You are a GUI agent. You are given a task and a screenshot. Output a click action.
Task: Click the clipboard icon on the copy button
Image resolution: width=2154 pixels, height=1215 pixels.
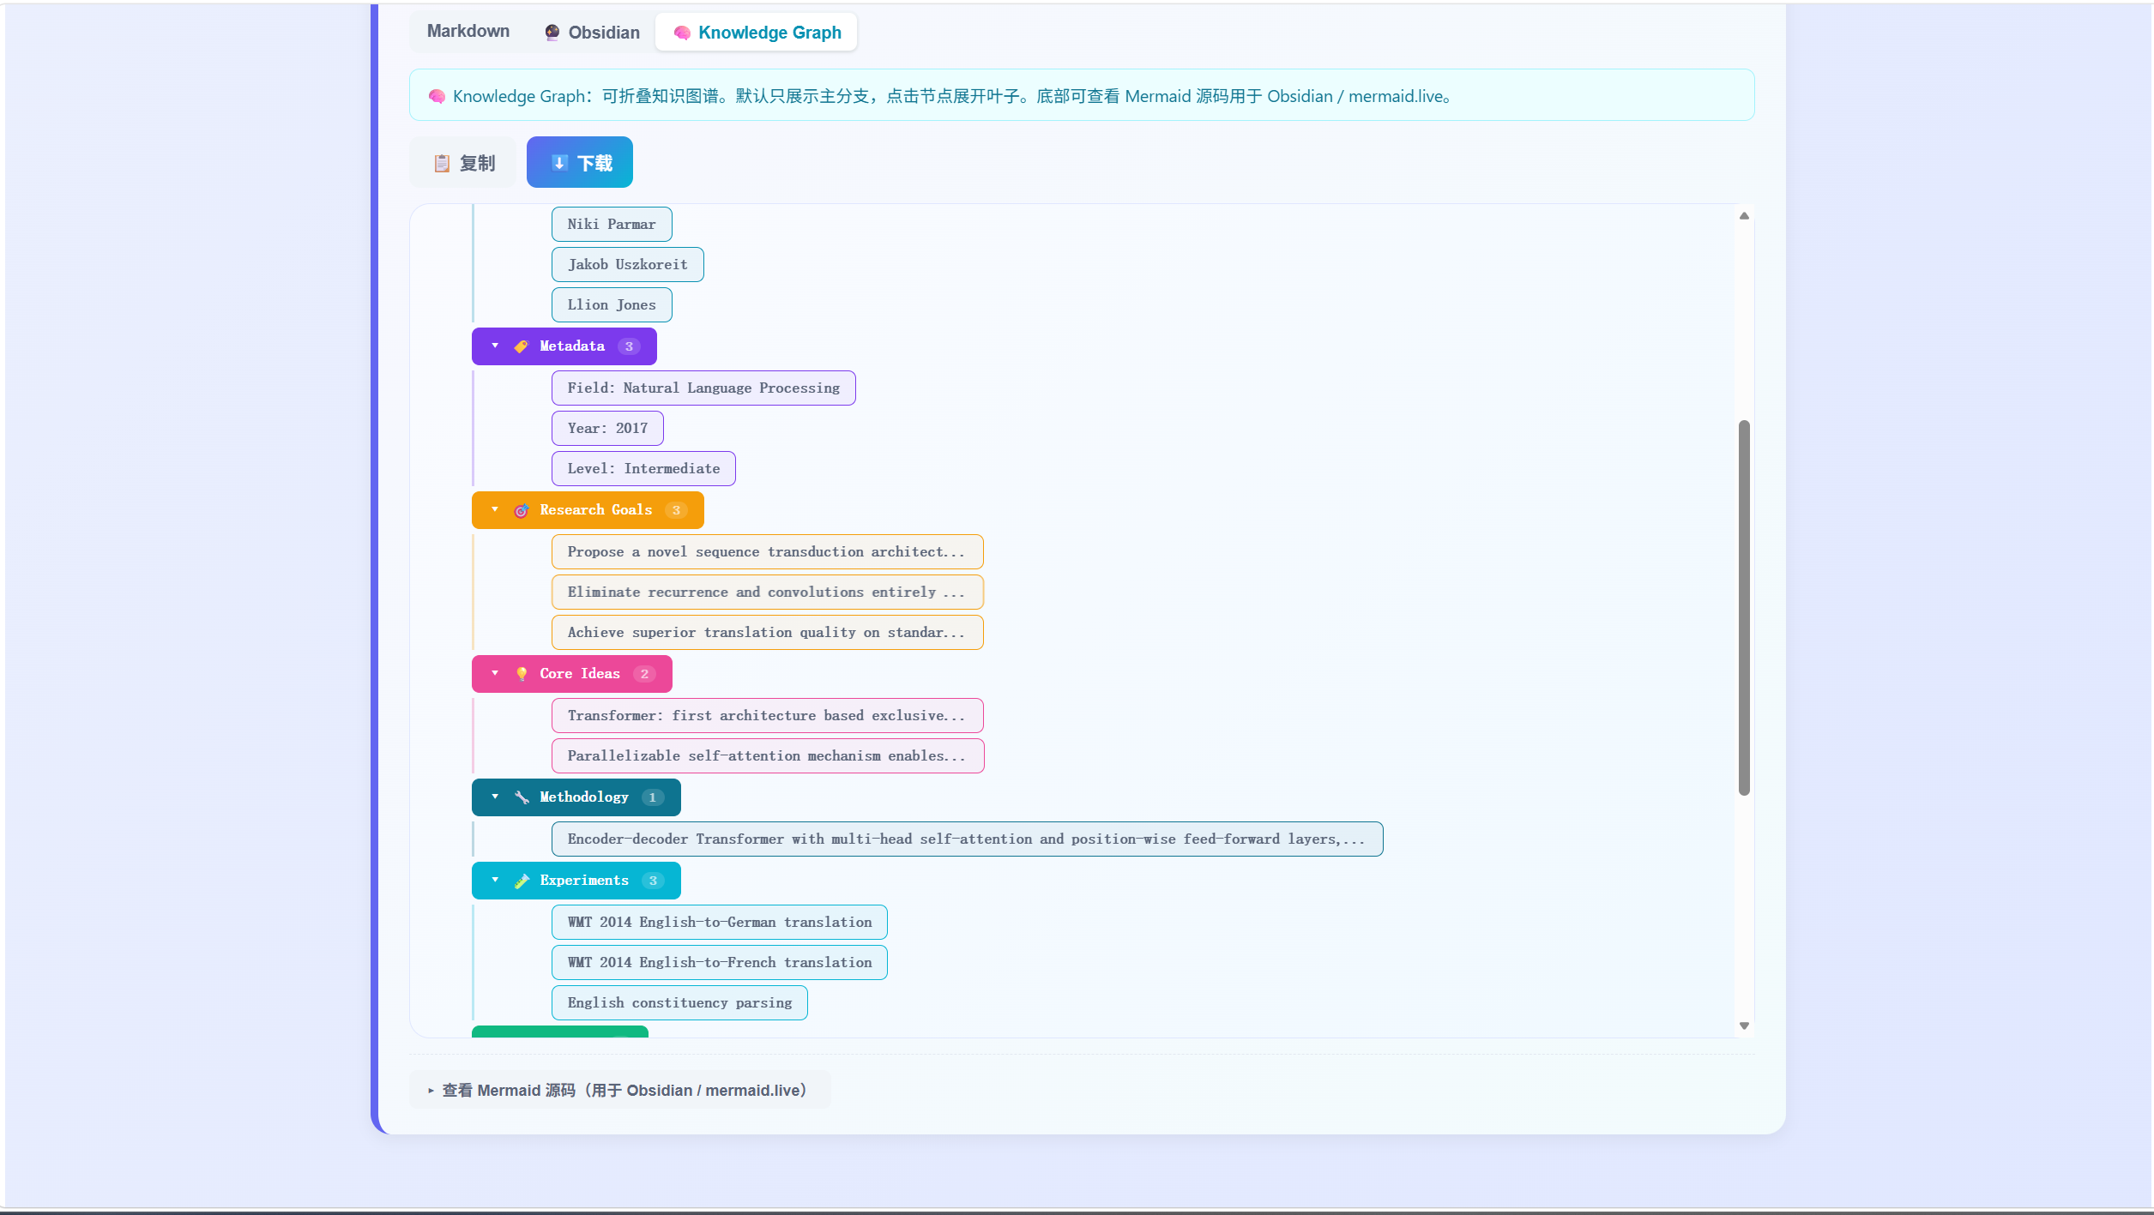coord(442,163)
